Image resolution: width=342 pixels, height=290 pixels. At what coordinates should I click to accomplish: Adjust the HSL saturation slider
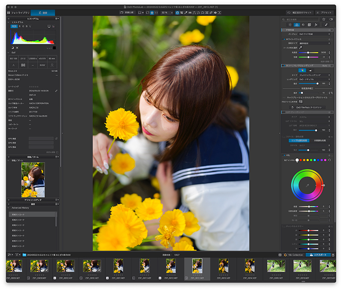(308, 207)
